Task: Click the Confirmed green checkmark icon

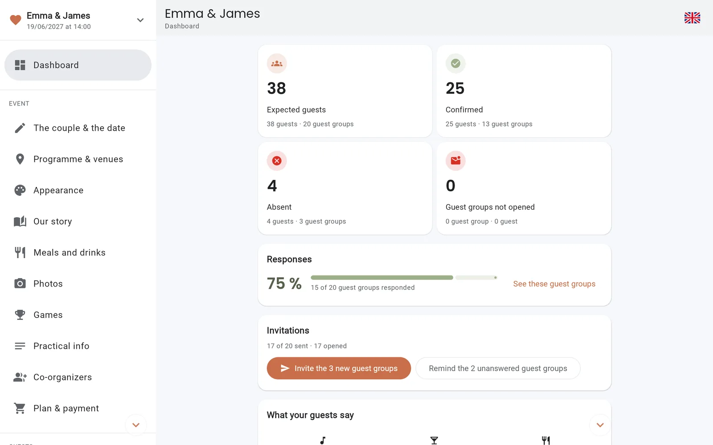Action: [x=455, y=64]
